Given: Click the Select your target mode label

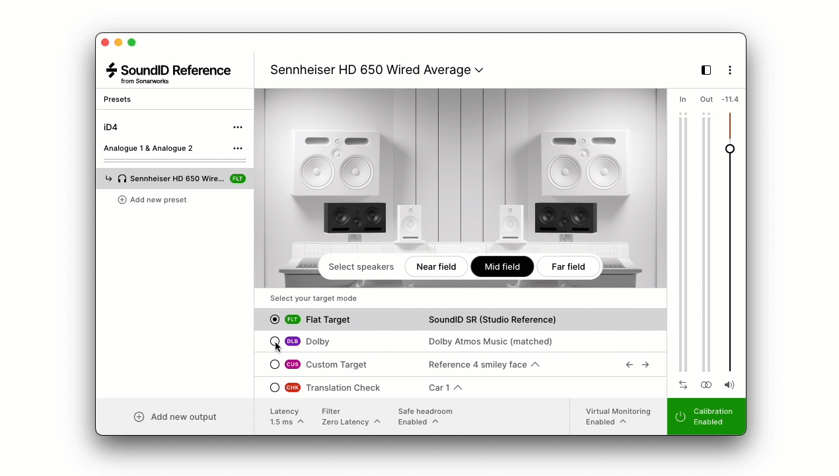Looking at the screenshot, I should (x=313, y=298).
